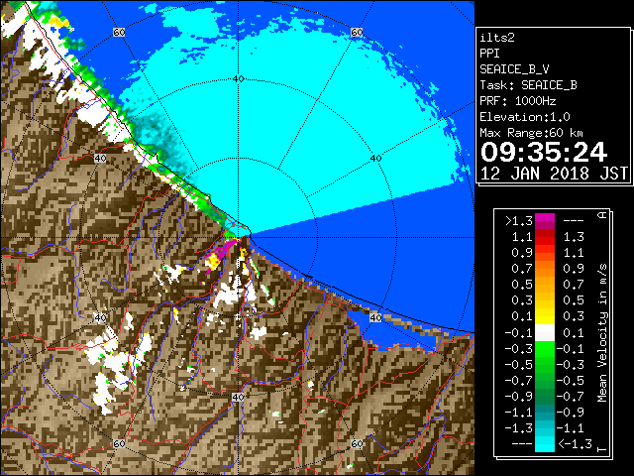Click the '>1.3' legend label
The width and height of the screenshot is (634, 476).
(519, 221)
